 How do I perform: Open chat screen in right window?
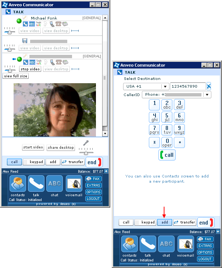(166, 244)
